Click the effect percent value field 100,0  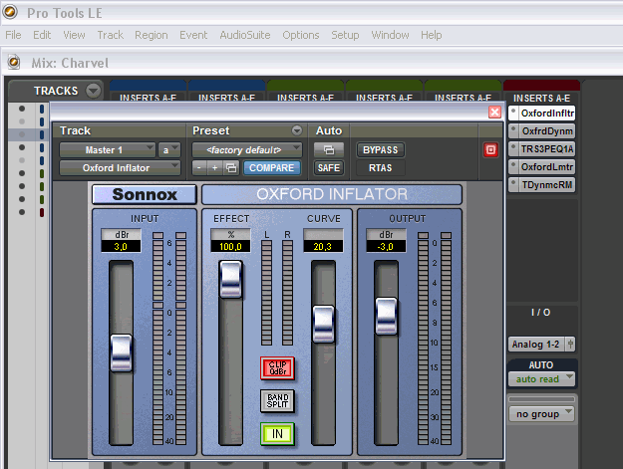230,246
